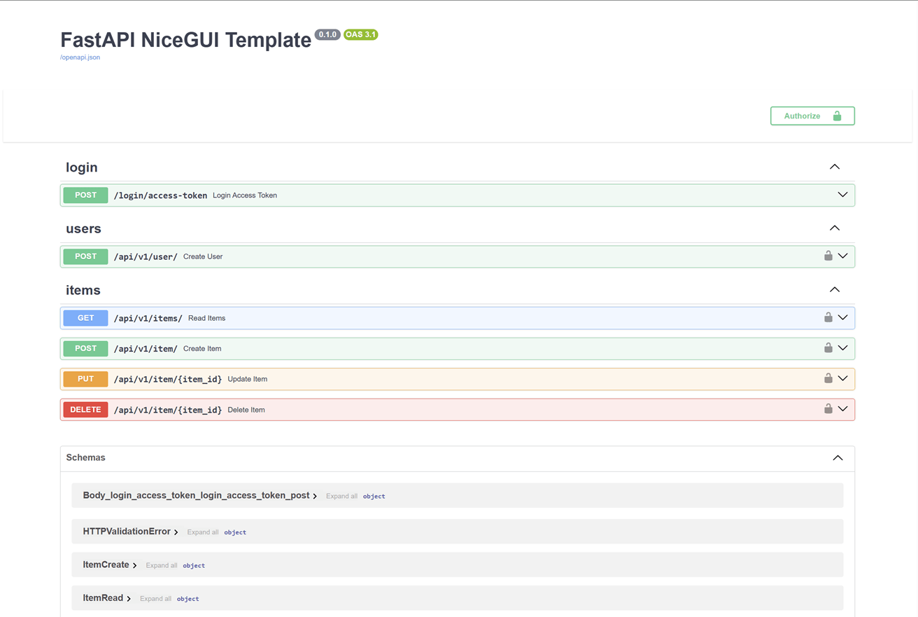Click lock icon on Delete Item endpoint
Viewport: 918px width, 617px height.
pyautogui.click(x=828, y=409)
